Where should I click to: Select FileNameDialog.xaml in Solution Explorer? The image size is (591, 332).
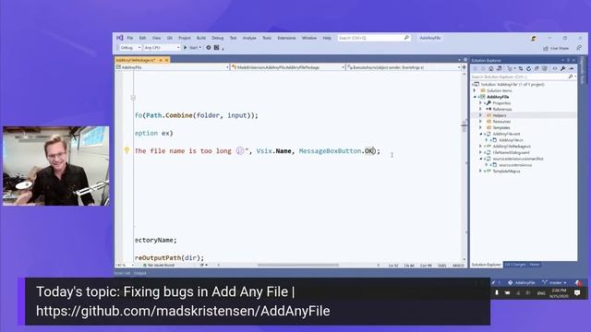pos(511,152)
